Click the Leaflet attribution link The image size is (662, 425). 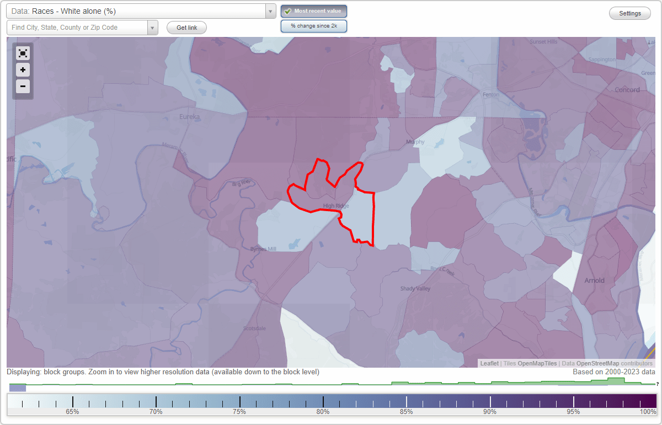point(489,363)
